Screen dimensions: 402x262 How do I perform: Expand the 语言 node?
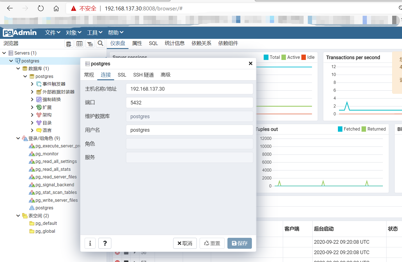coord(32,130)
